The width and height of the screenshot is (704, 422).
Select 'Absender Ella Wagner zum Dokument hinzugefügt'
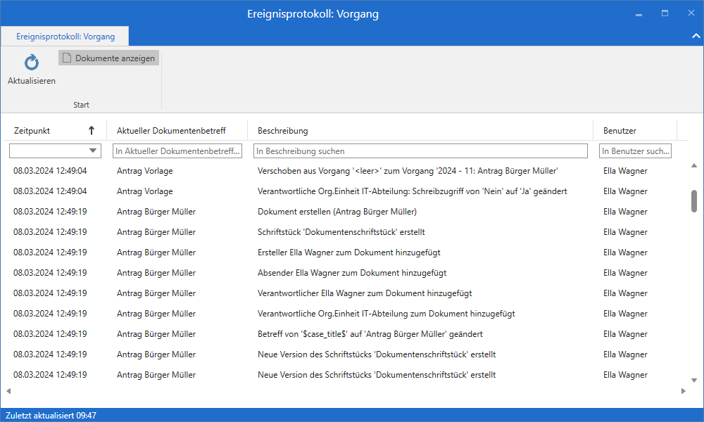pos(344,273)
